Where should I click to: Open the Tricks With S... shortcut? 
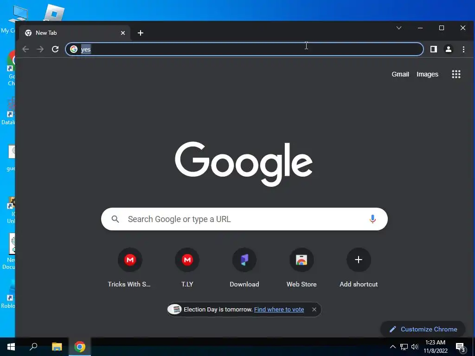click(x=130, y=267)
